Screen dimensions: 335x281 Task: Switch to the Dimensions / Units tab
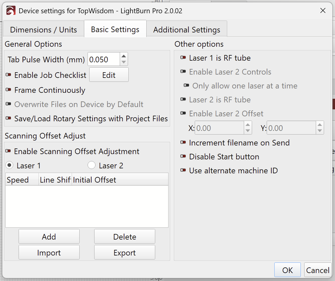click(x=43, y=29)
